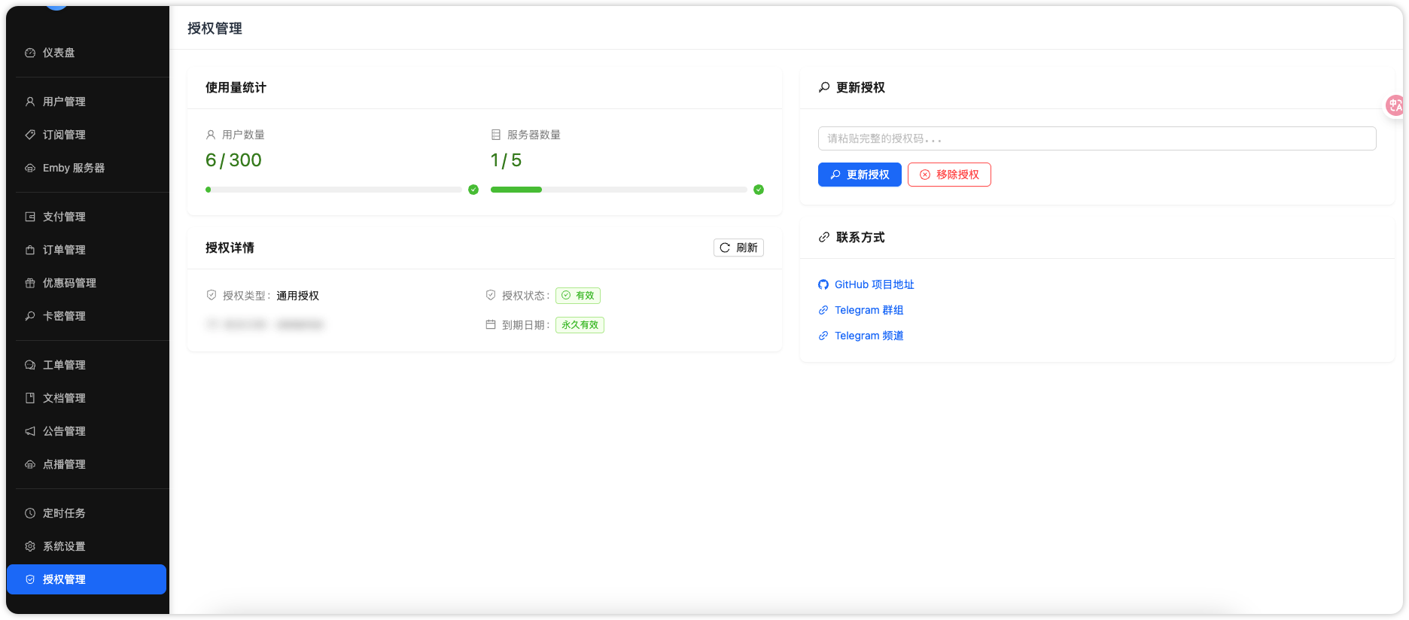Click the megaphone icon beside 公告管理

click(30, 431)
